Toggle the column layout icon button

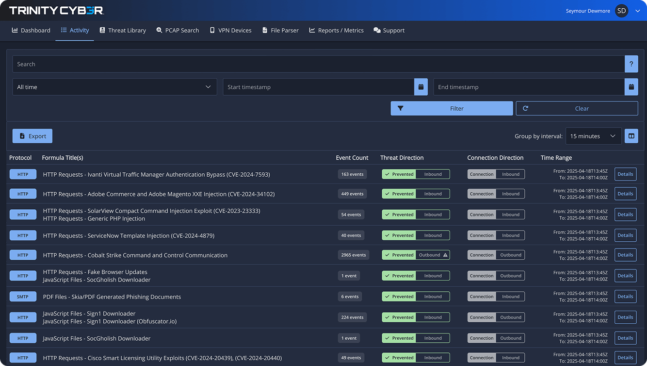631,136
